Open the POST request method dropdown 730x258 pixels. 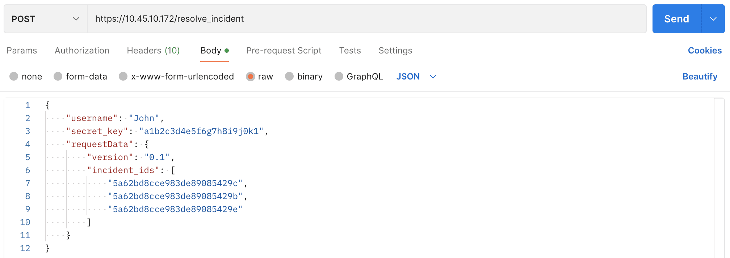coord(44,19)
